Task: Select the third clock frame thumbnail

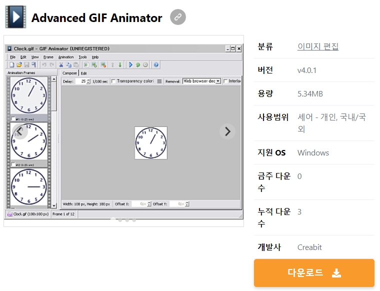Action: (x=29, y=187)
